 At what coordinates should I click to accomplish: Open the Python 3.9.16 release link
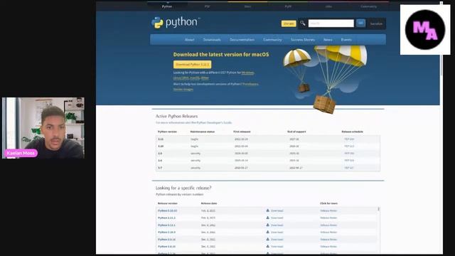pyautogui.click(x=166, y=240)
